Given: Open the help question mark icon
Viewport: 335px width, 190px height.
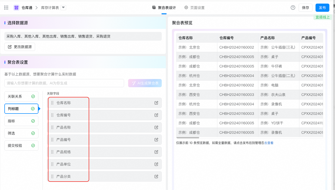Looking at the screenshot, I should (293, 8).
